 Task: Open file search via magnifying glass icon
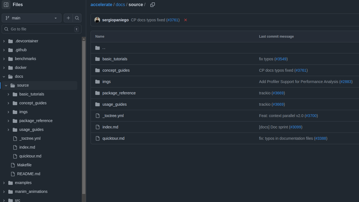(x=77, y=18)
